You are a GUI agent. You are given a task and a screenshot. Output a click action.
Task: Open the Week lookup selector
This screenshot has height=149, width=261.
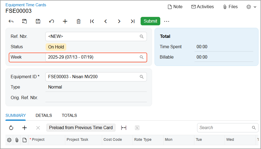tap(142, 57)
